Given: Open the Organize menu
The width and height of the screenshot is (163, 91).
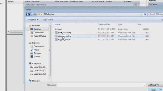Looking at the screenshot, I should (x=33, y=20).
